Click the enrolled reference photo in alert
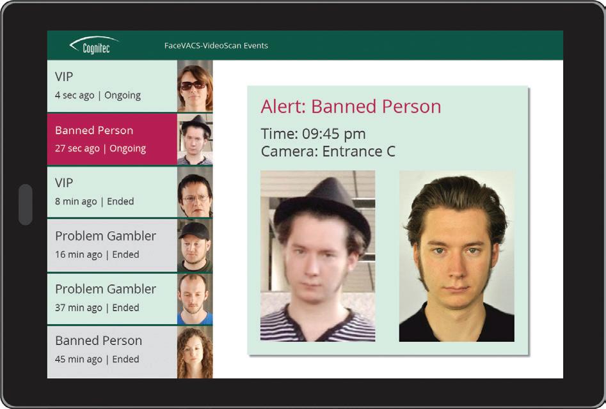 [456, 256]
